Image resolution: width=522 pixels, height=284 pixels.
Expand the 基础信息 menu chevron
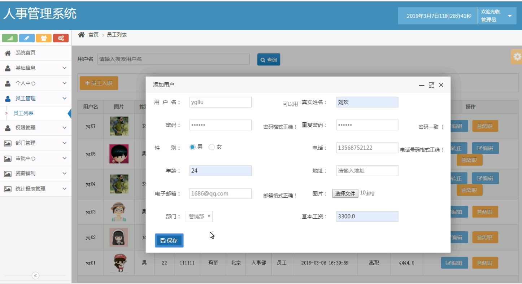click(65, 68)
